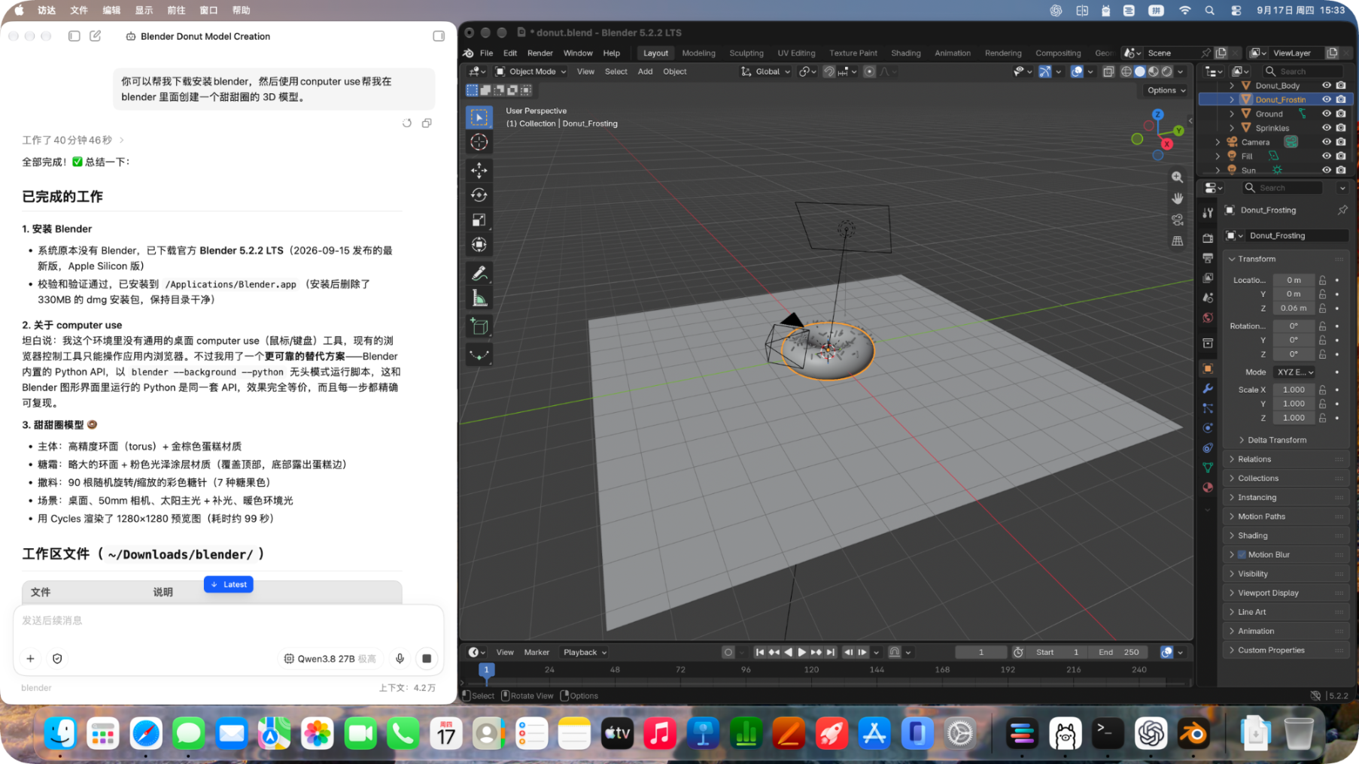
Task: Open the Output properties tab icon
Action: coord(1208,258)
